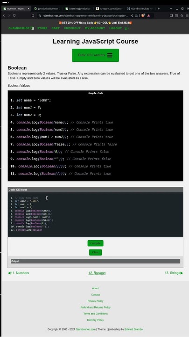Open MY ACCOUNT page
The height and width of the screenshot is (337, 189).
pyautogui.click(x=95, y=28)
